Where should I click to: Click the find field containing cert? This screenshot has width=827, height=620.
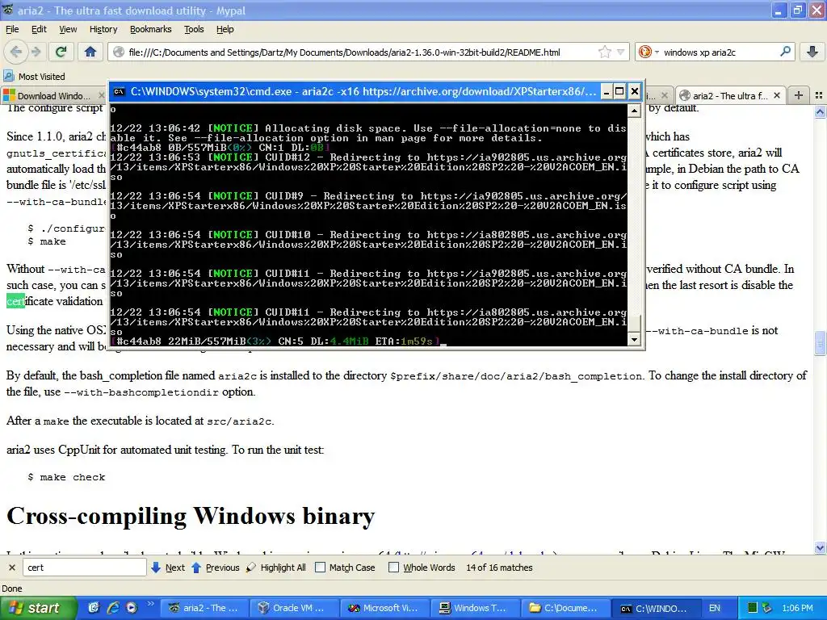click(84, 568)
